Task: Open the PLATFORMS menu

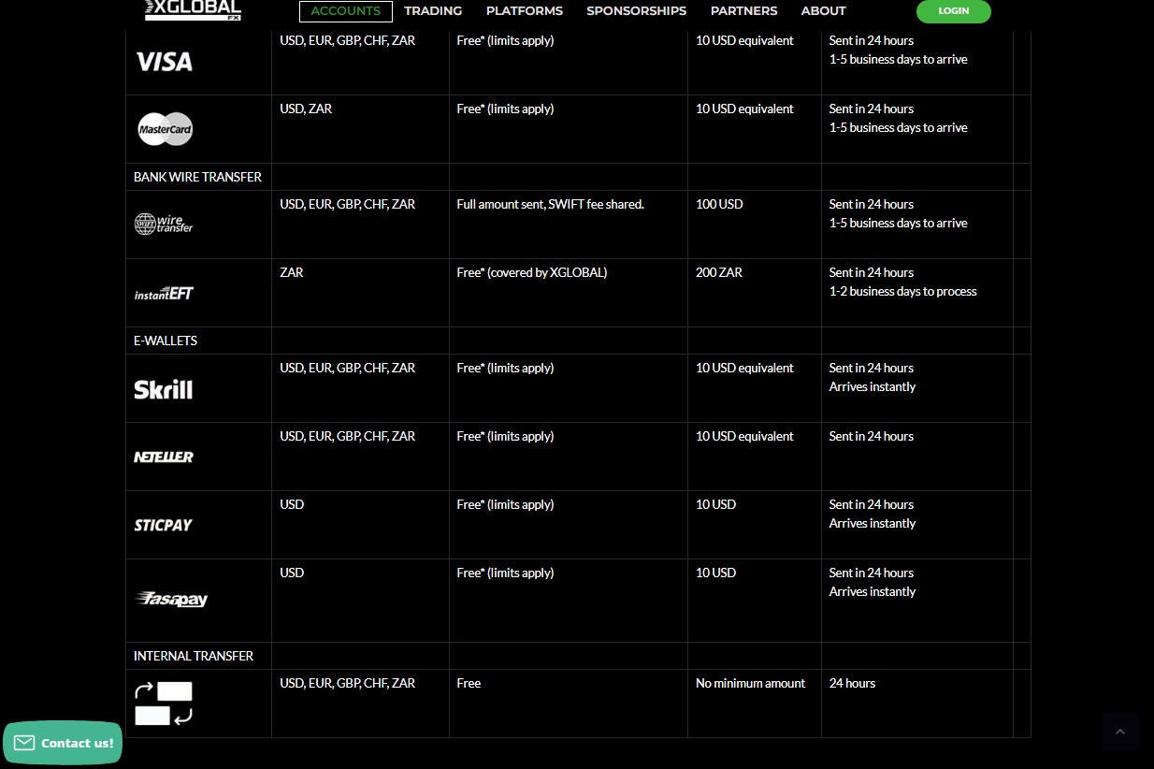Action: (525, 11)
